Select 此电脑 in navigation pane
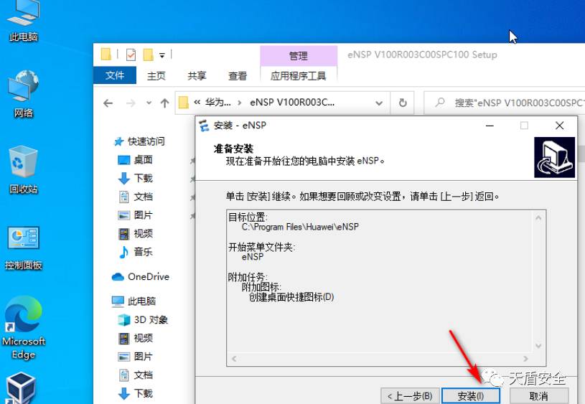 (x=134, y=301)
